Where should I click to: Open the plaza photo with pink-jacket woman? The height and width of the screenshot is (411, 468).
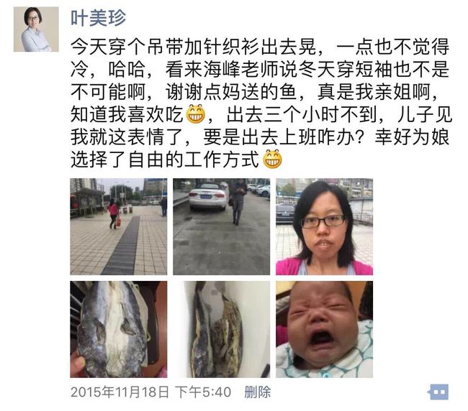coord(119,226)
